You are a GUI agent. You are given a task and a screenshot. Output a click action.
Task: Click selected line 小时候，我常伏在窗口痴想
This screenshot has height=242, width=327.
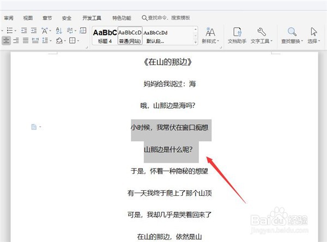coord(169,127)
